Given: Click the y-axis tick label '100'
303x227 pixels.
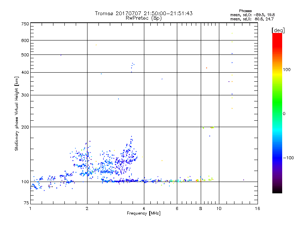Looking at the screenshot, I should coord(25,182).
